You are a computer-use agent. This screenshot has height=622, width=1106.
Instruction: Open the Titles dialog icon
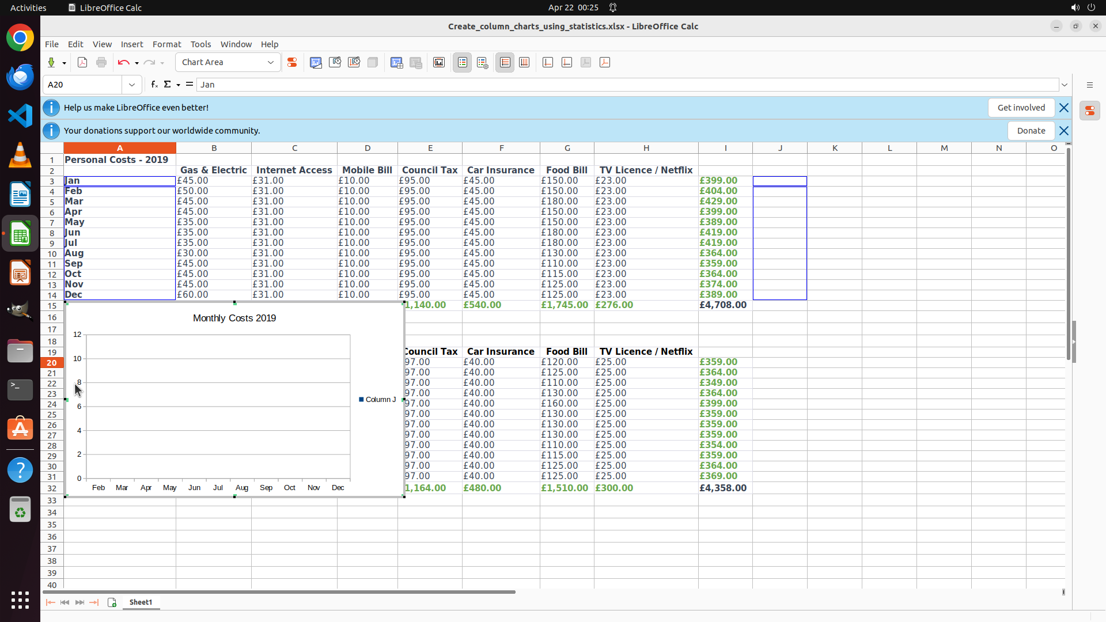pos(439,62)
